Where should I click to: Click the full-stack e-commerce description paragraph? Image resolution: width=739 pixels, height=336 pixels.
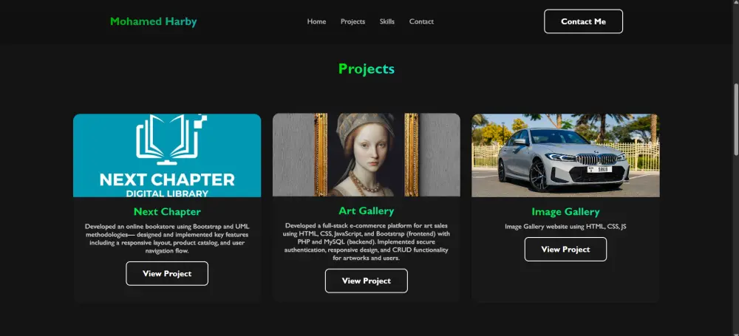pos(367,241)
